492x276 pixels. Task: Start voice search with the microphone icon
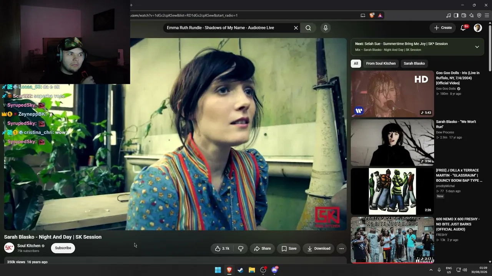(x=326, y=28)
